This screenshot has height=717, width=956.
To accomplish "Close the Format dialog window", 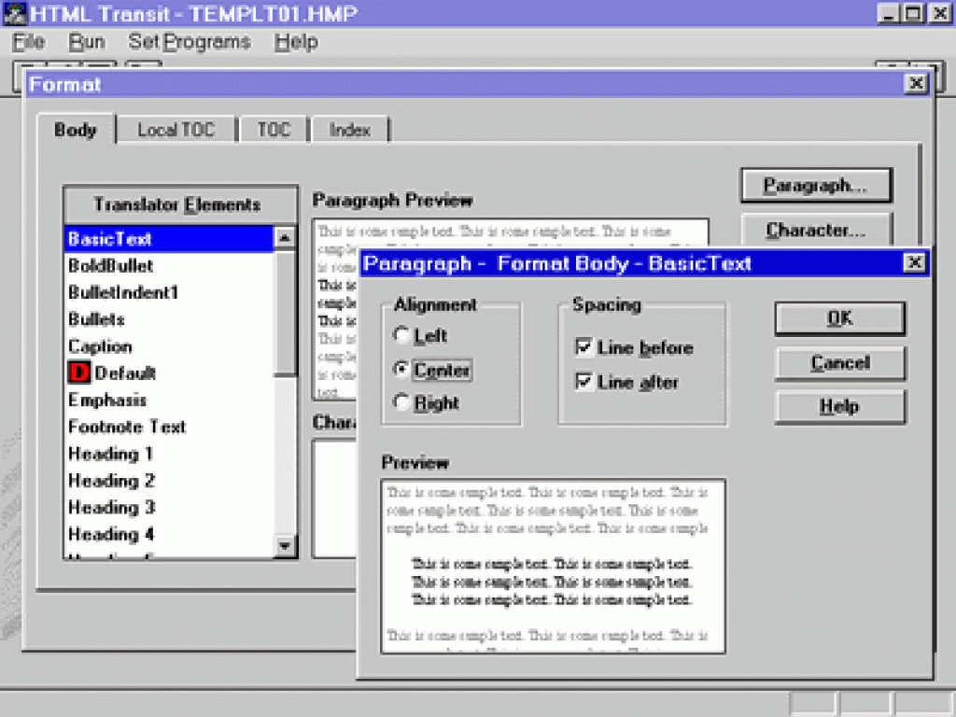I will [x=915, y=84].
